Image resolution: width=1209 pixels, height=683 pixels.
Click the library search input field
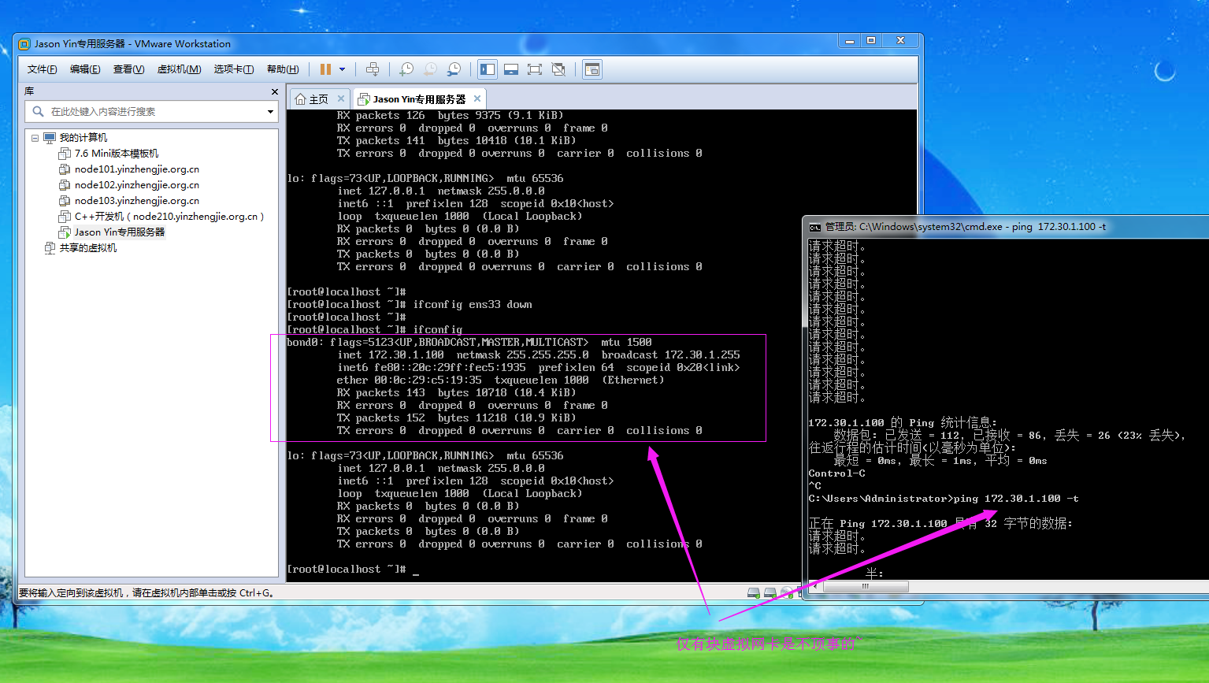(152, 112)
